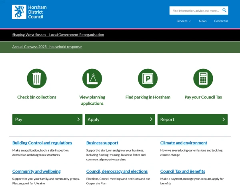Go to Council, democracy and elections

(117, 171)
